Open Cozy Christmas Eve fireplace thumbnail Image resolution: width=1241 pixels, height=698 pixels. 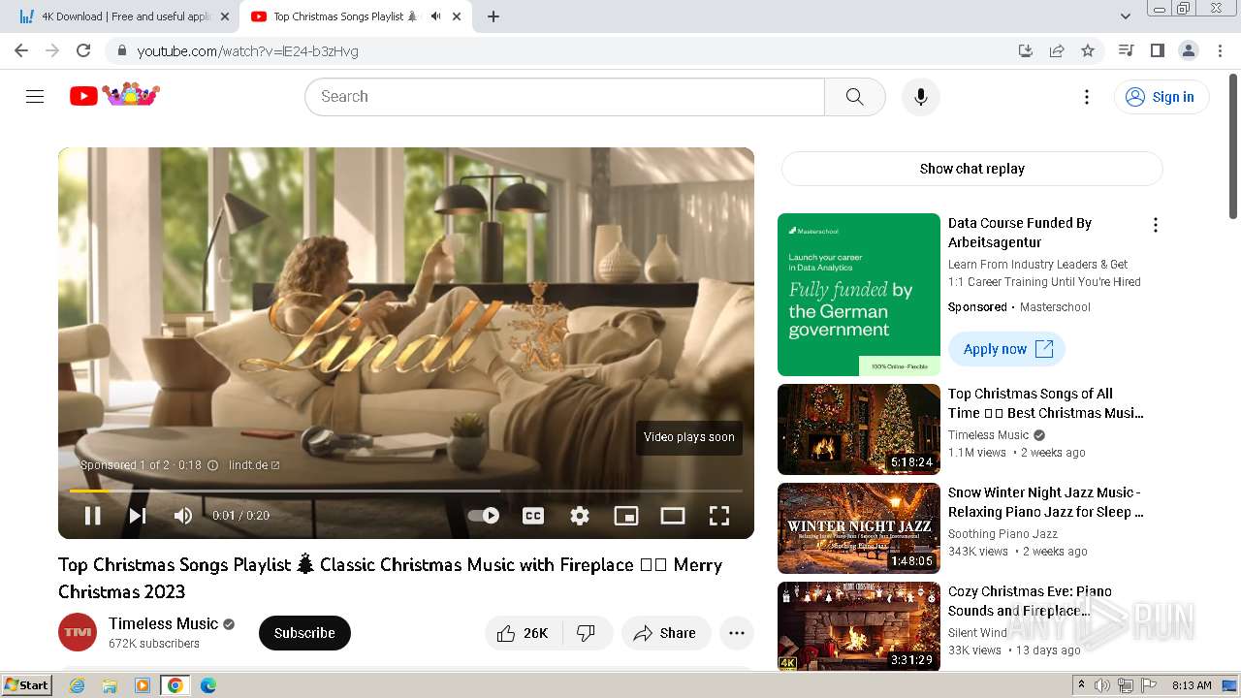coord(859,625)
